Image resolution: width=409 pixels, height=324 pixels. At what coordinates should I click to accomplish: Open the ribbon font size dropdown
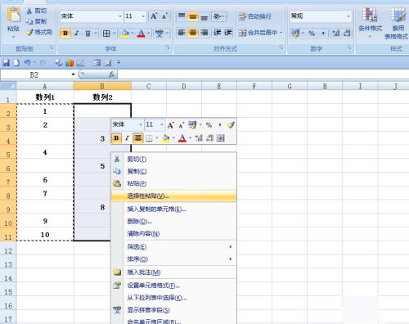(x=143, y=16)
